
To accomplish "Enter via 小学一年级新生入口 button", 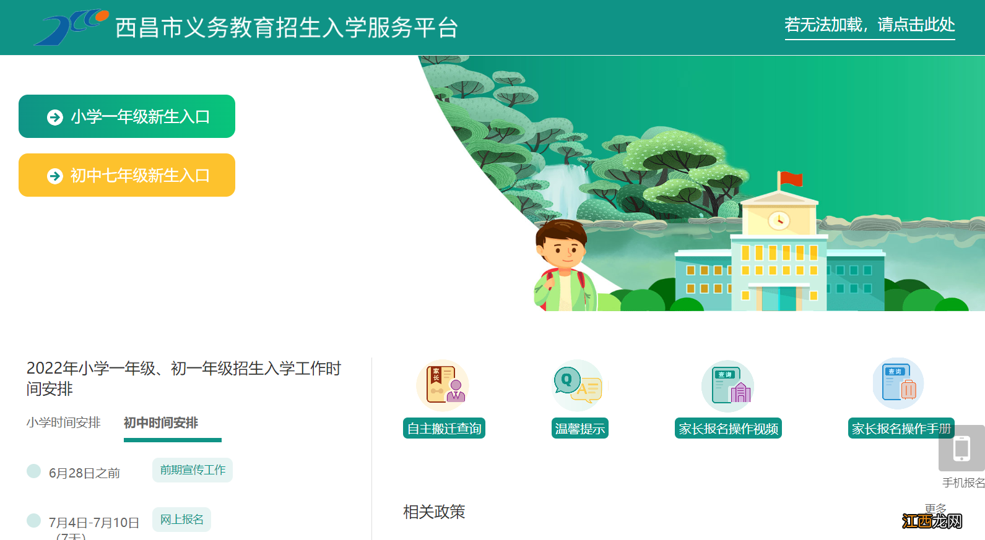I will pos(127,116).
